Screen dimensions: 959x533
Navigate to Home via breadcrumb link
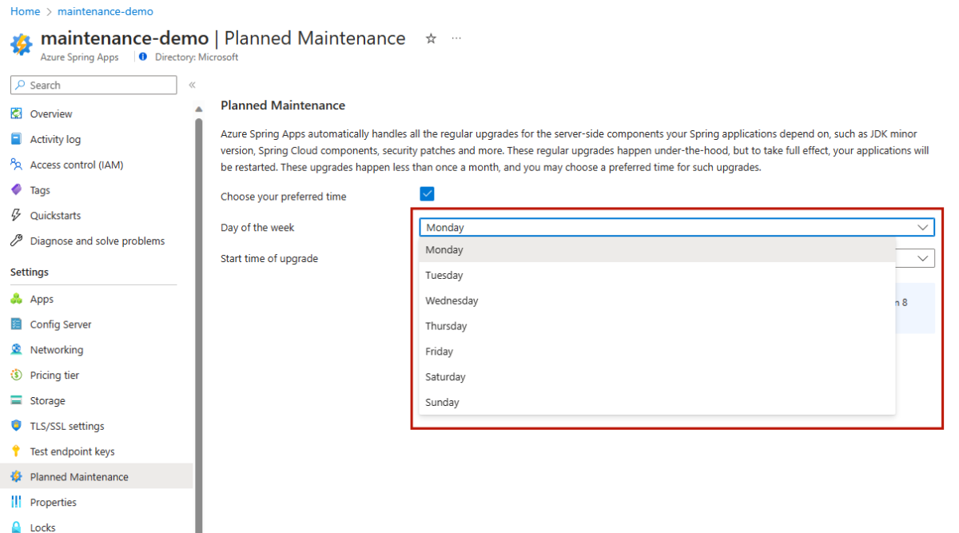point(25,11)
